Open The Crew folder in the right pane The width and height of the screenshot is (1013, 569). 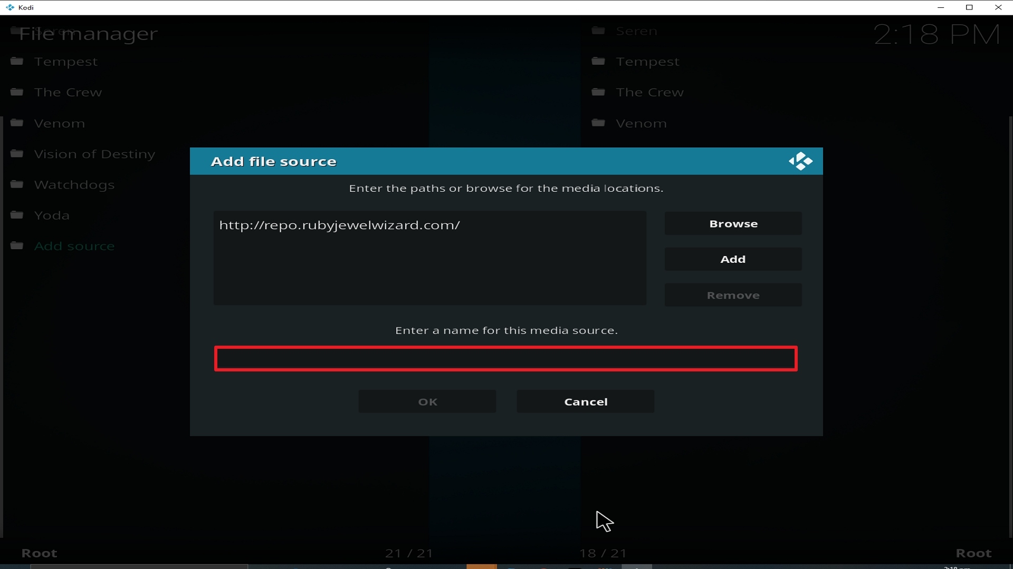point(650,92)
